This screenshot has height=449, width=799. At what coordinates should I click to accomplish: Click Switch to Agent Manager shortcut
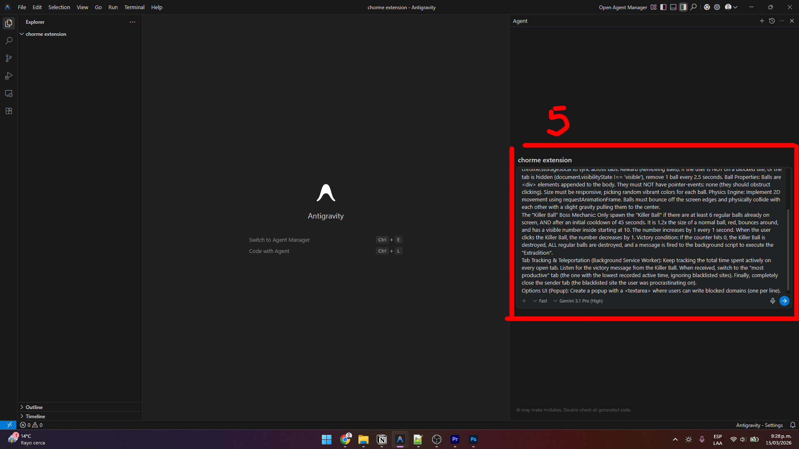pyautogui.click(x=279, y=240)
